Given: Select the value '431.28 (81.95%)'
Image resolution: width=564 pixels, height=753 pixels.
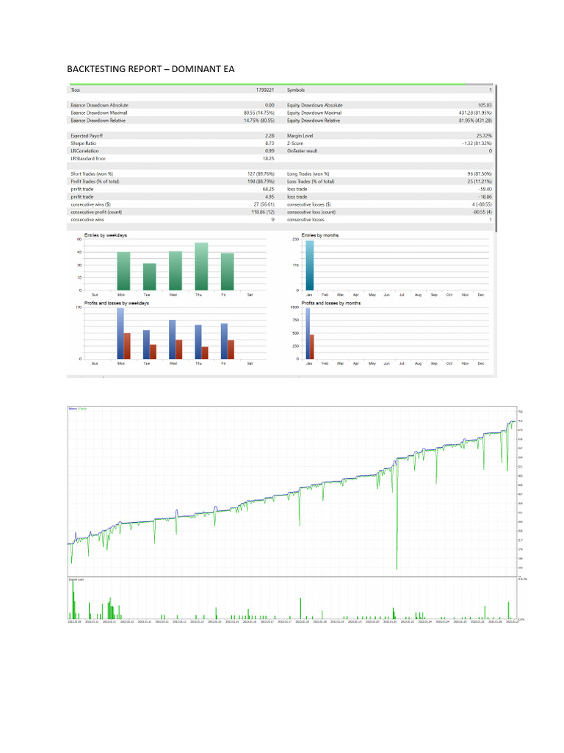Looking at the screenshot, I should pyautogui.click(x=475, y=113).
